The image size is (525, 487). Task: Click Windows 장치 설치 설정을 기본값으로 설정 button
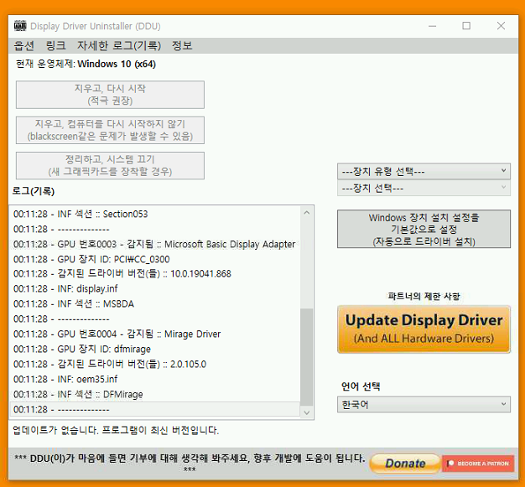click(x=424, y=229)
